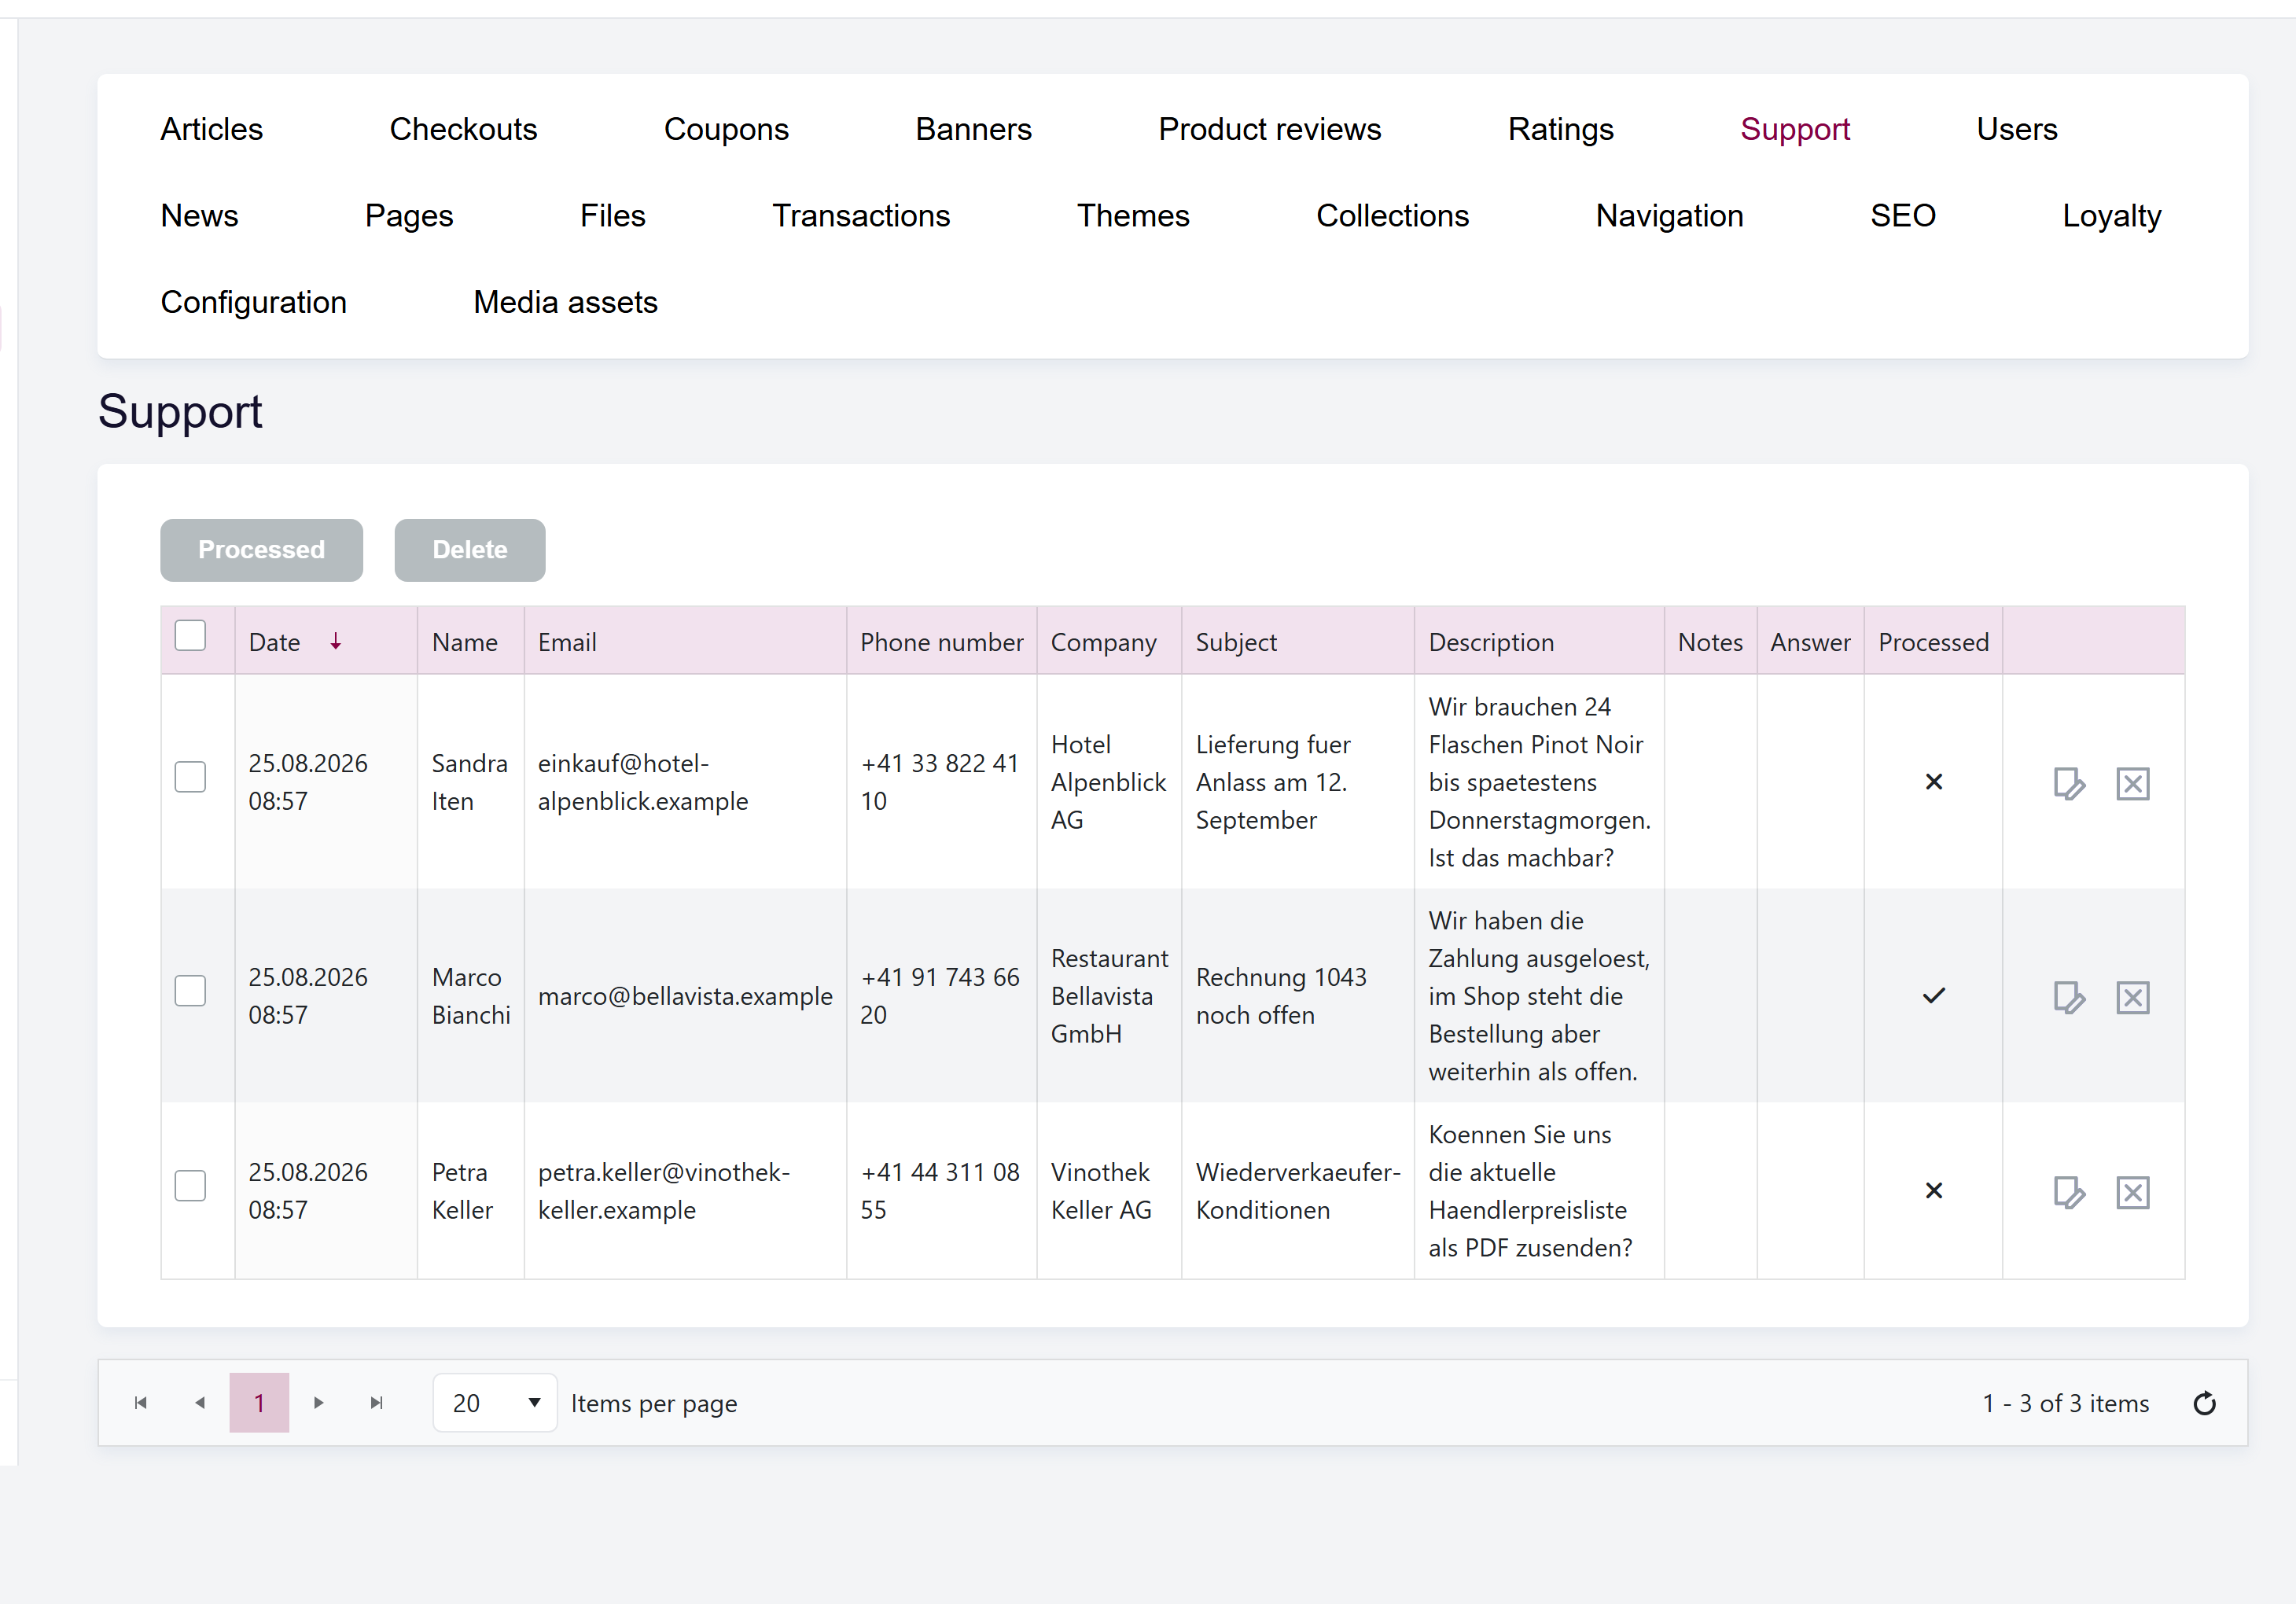Open the Users section

coord(2017,129)
